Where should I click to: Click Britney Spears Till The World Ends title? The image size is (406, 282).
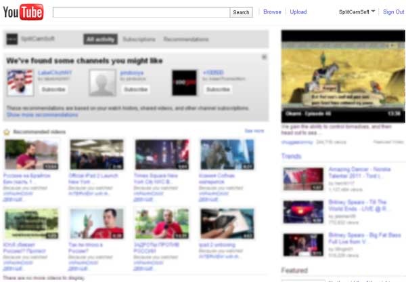click(357, 205)
